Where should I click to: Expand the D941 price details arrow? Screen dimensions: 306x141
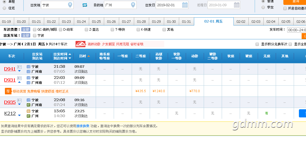(x=19, y=71)
